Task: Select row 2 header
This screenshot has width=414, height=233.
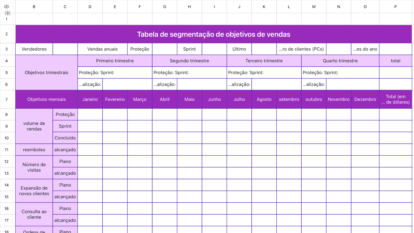Action: coord(7,34)
